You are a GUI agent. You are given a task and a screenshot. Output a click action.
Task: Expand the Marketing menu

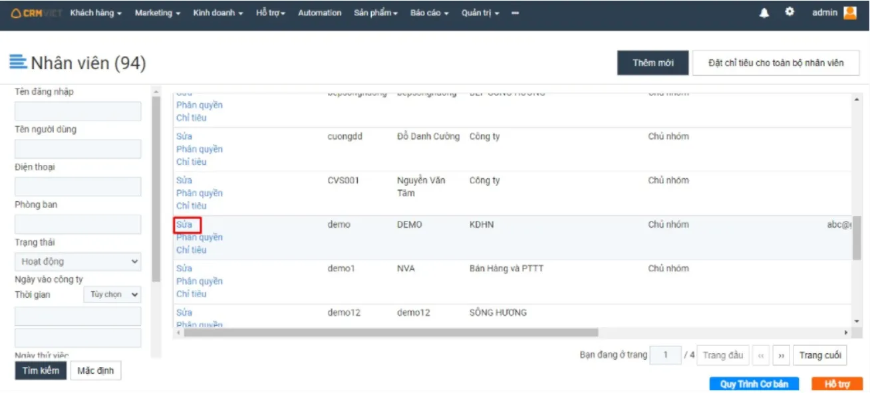click(x=158, y=13)
